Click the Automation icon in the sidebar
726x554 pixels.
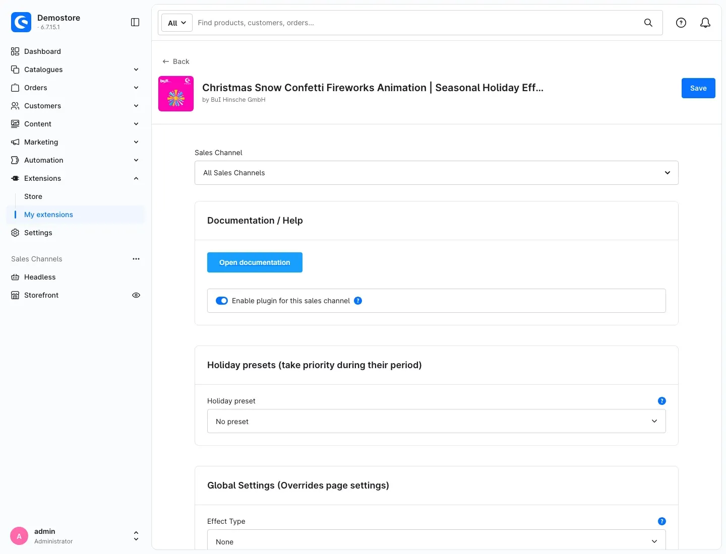click(15, 160)
